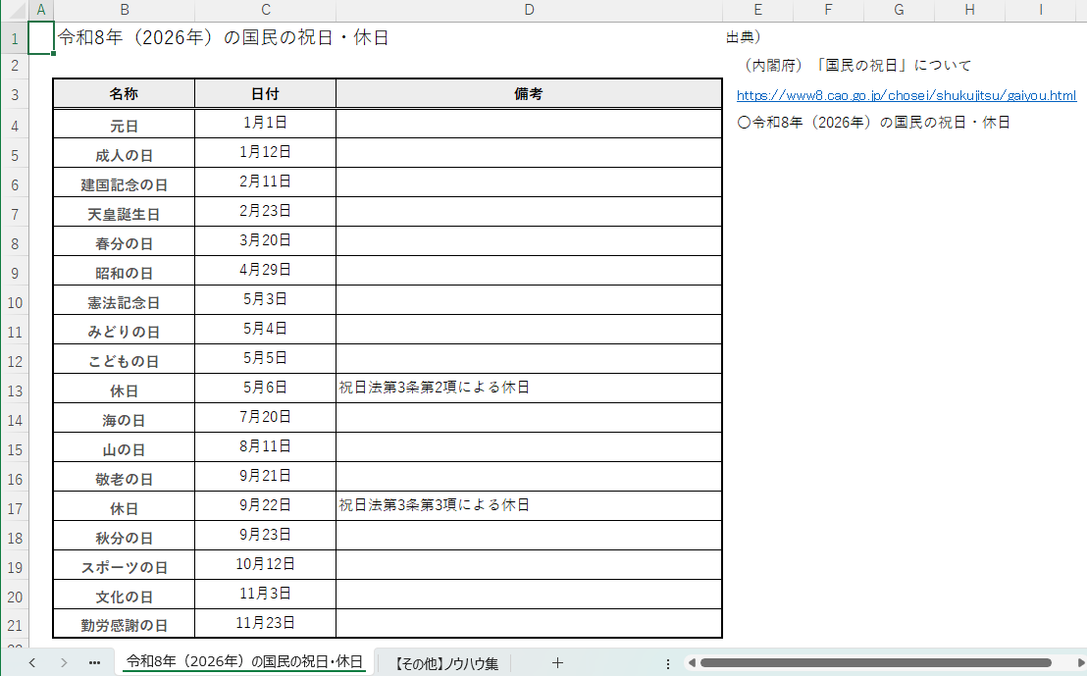The width and height of the screenshot is (1087, 676).
Task: Select the 元日 cell
Action: click(124, 126)
